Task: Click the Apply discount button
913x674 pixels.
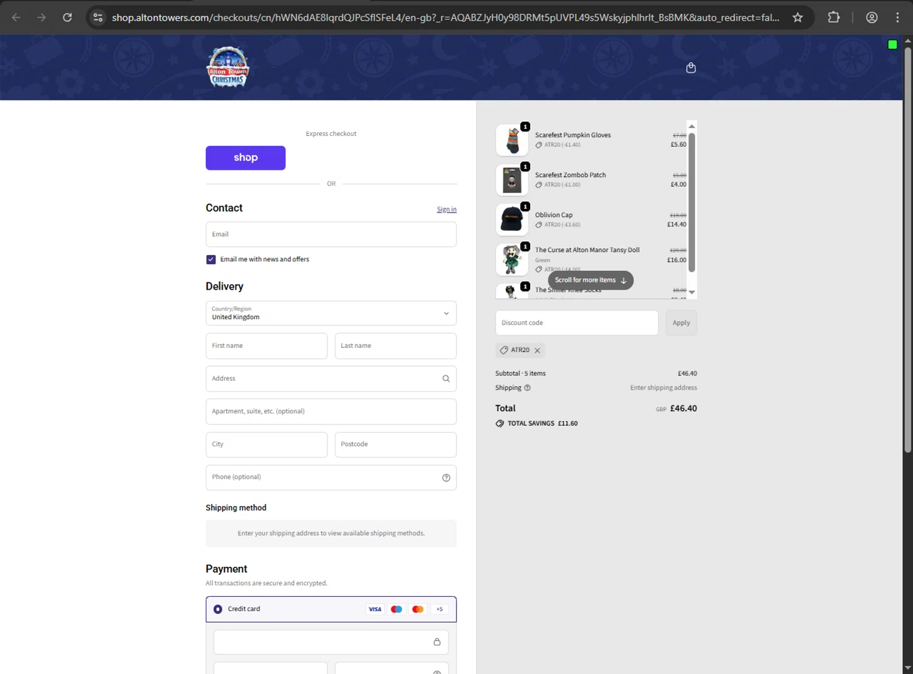Action: [x=681, y=323]
